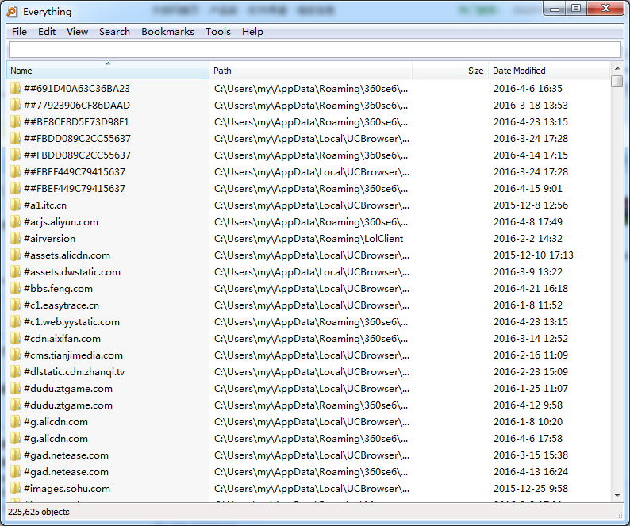
Task: Select the ##691D40A63C36BA23 folder name
Action: 77,88
